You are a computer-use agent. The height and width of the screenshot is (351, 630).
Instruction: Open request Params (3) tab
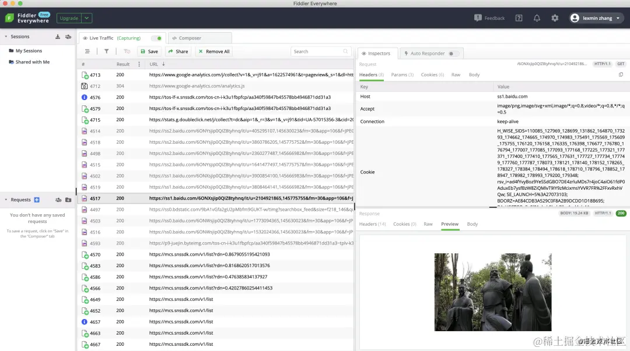point(402,75)
